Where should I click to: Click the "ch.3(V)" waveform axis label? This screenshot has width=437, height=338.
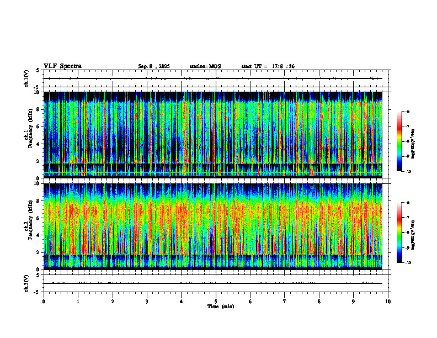pos(26,283)
